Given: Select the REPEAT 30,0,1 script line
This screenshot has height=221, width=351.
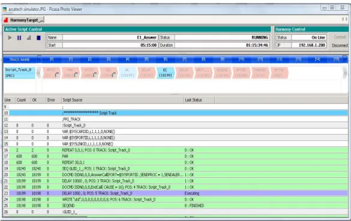Looking at the screenshot, I should pyautogui.click(x=176, y=162).
